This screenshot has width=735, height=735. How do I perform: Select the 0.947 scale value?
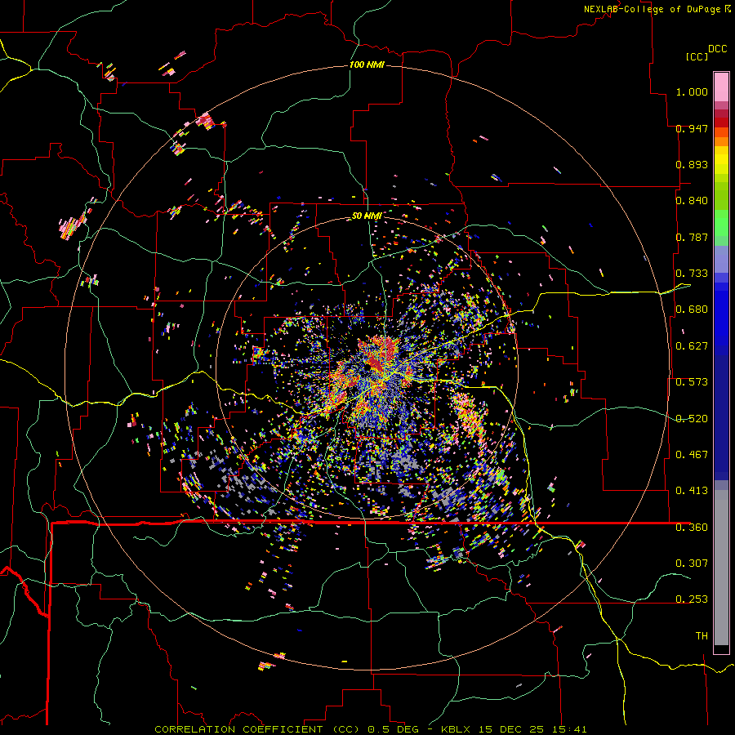pos(692,128)
